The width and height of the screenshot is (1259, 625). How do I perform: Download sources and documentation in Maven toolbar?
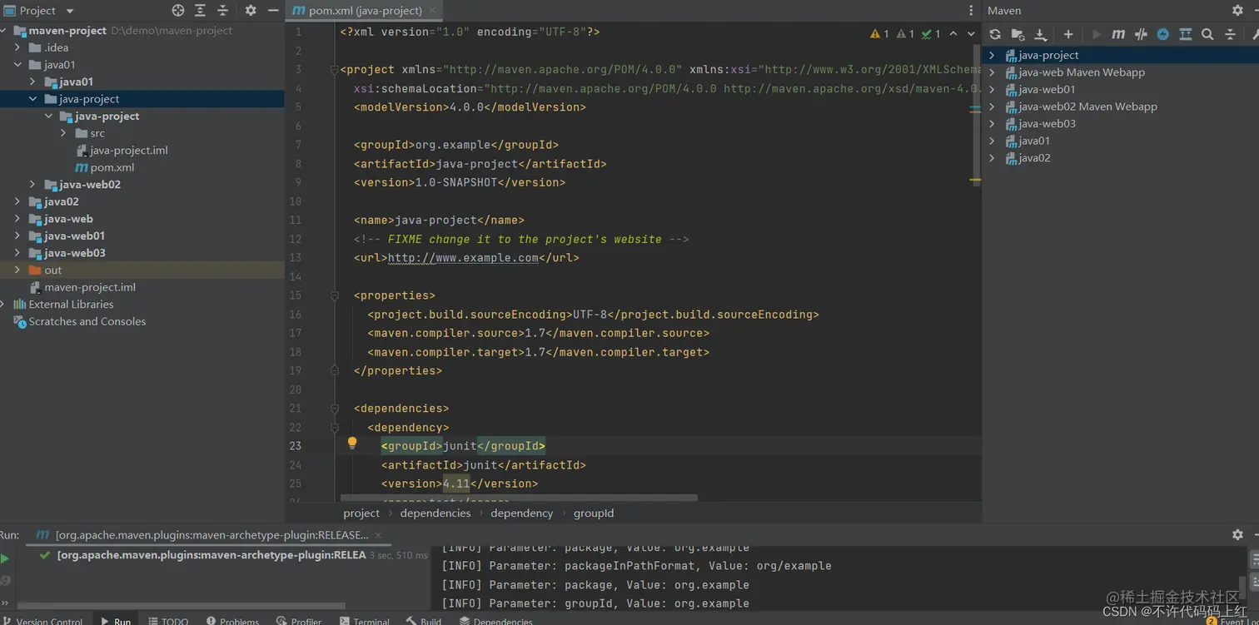coord(1041,34)
